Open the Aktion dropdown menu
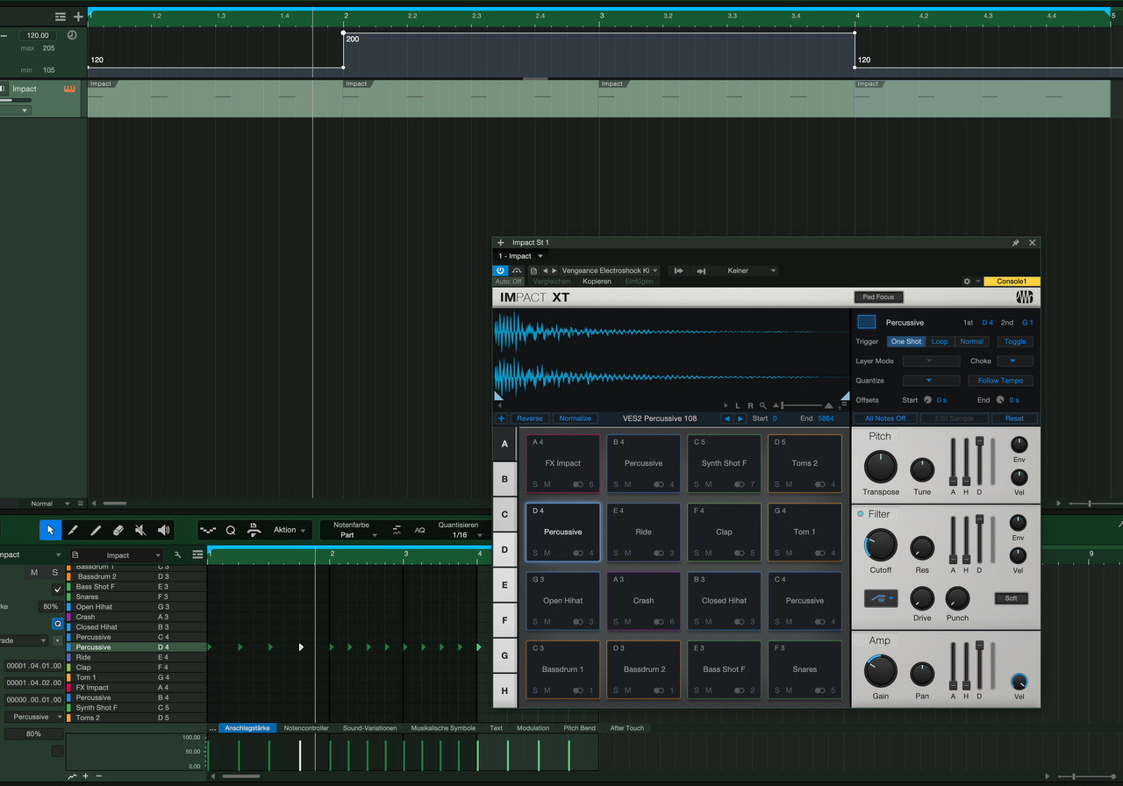This screenshot has width=1123, height=786. (x=290, y=530)
